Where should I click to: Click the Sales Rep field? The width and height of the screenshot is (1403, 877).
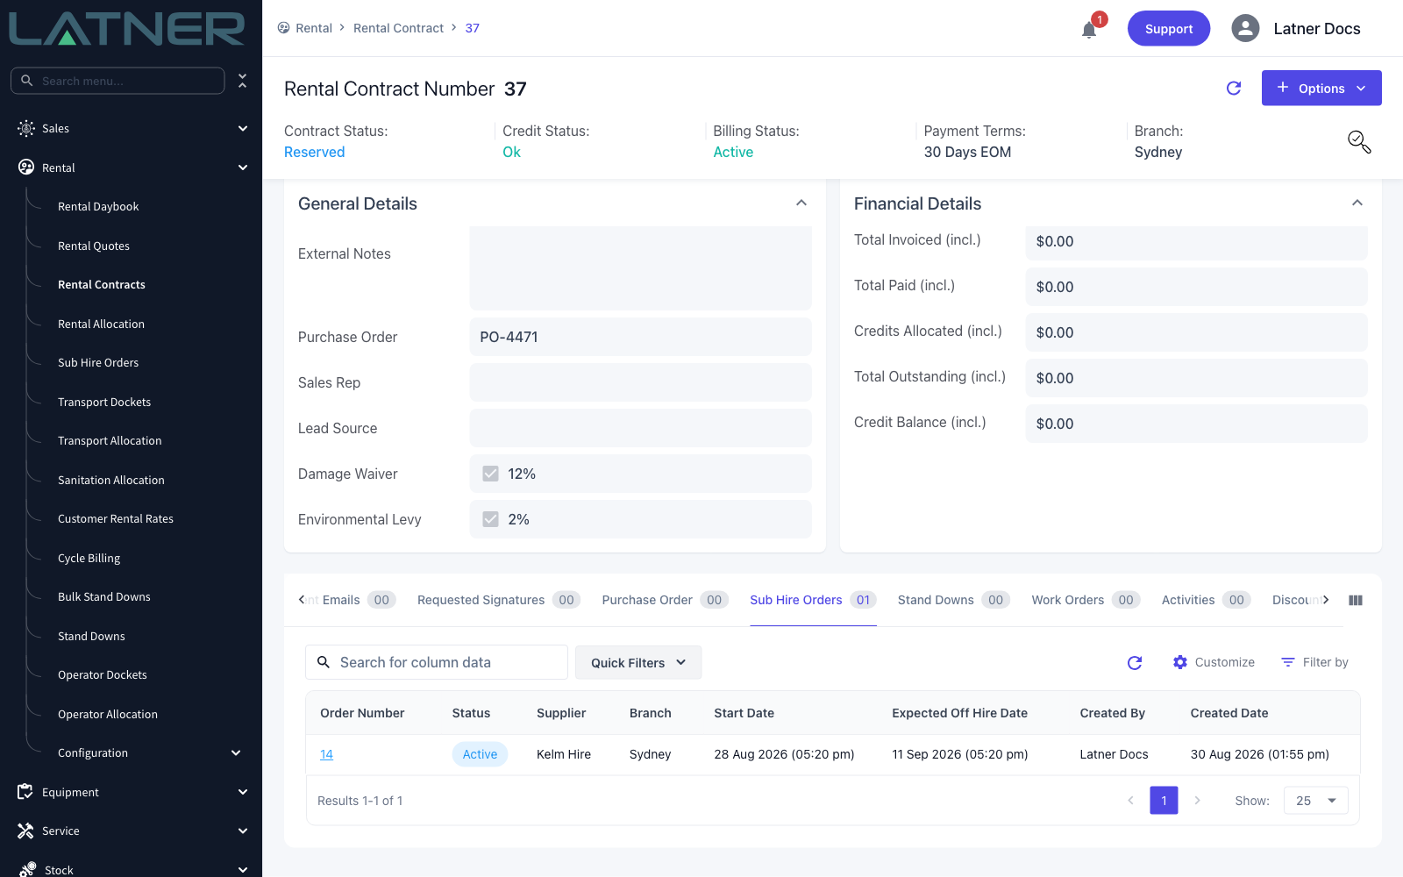click(x=641, y=382)
